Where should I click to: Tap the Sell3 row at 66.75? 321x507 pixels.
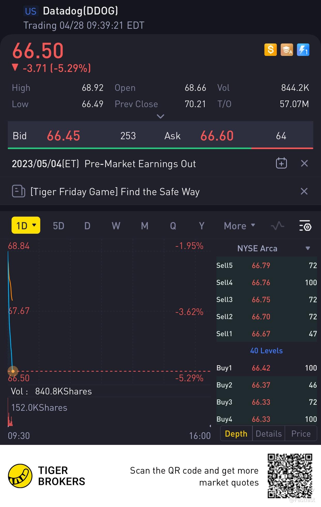coord(266,299)
